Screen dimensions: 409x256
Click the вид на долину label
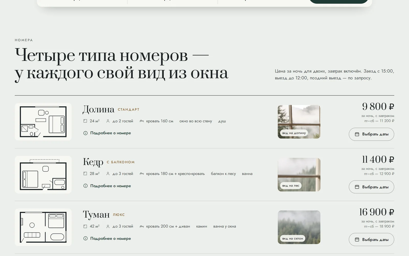pyautogui.click(x=294, y=133)
